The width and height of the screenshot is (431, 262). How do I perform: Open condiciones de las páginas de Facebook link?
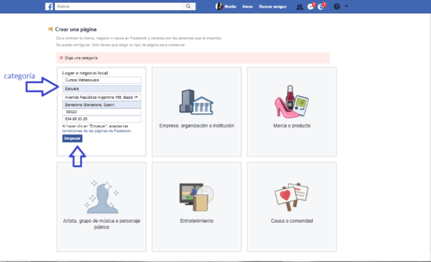pyautogui.click(x=97, y=131)
